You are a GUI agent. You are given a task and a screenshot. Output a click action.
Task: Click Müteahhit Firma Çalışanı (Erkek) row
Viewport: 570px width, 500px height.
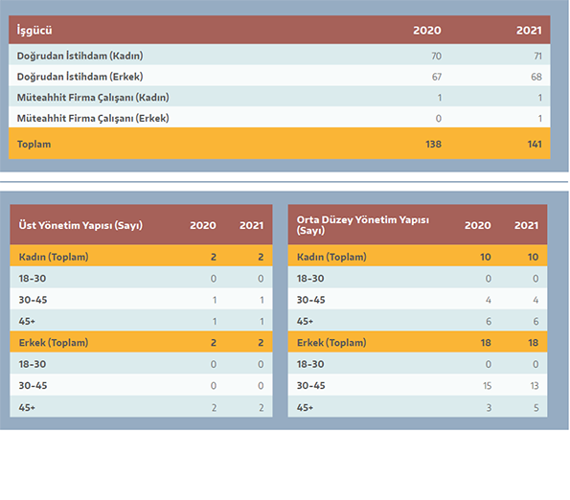(279, 118)
